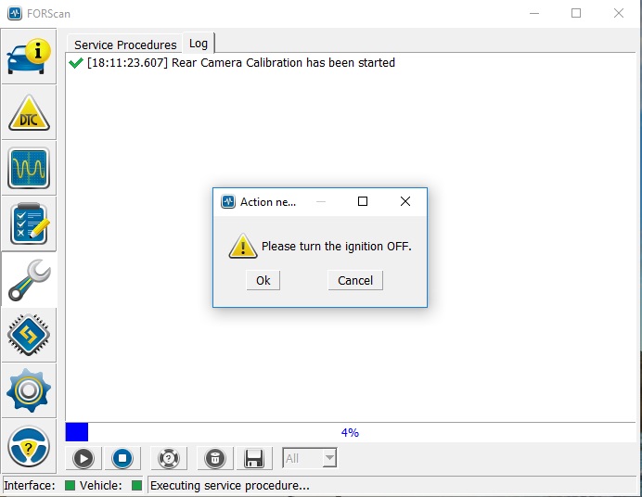Open the chip configuration and programming section

(x=29, y=335)
